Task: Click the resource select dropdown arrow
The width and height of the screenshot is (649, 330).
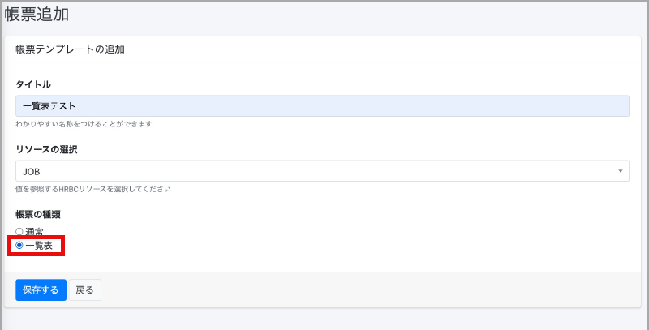Action: coord(620,171)
